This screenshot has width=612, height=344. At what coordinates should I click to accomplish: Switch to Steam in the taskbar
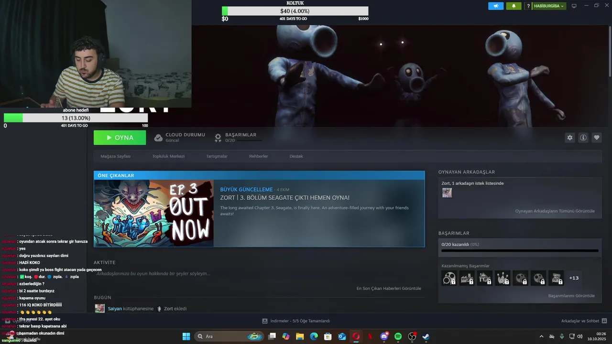tap(426, 336)
